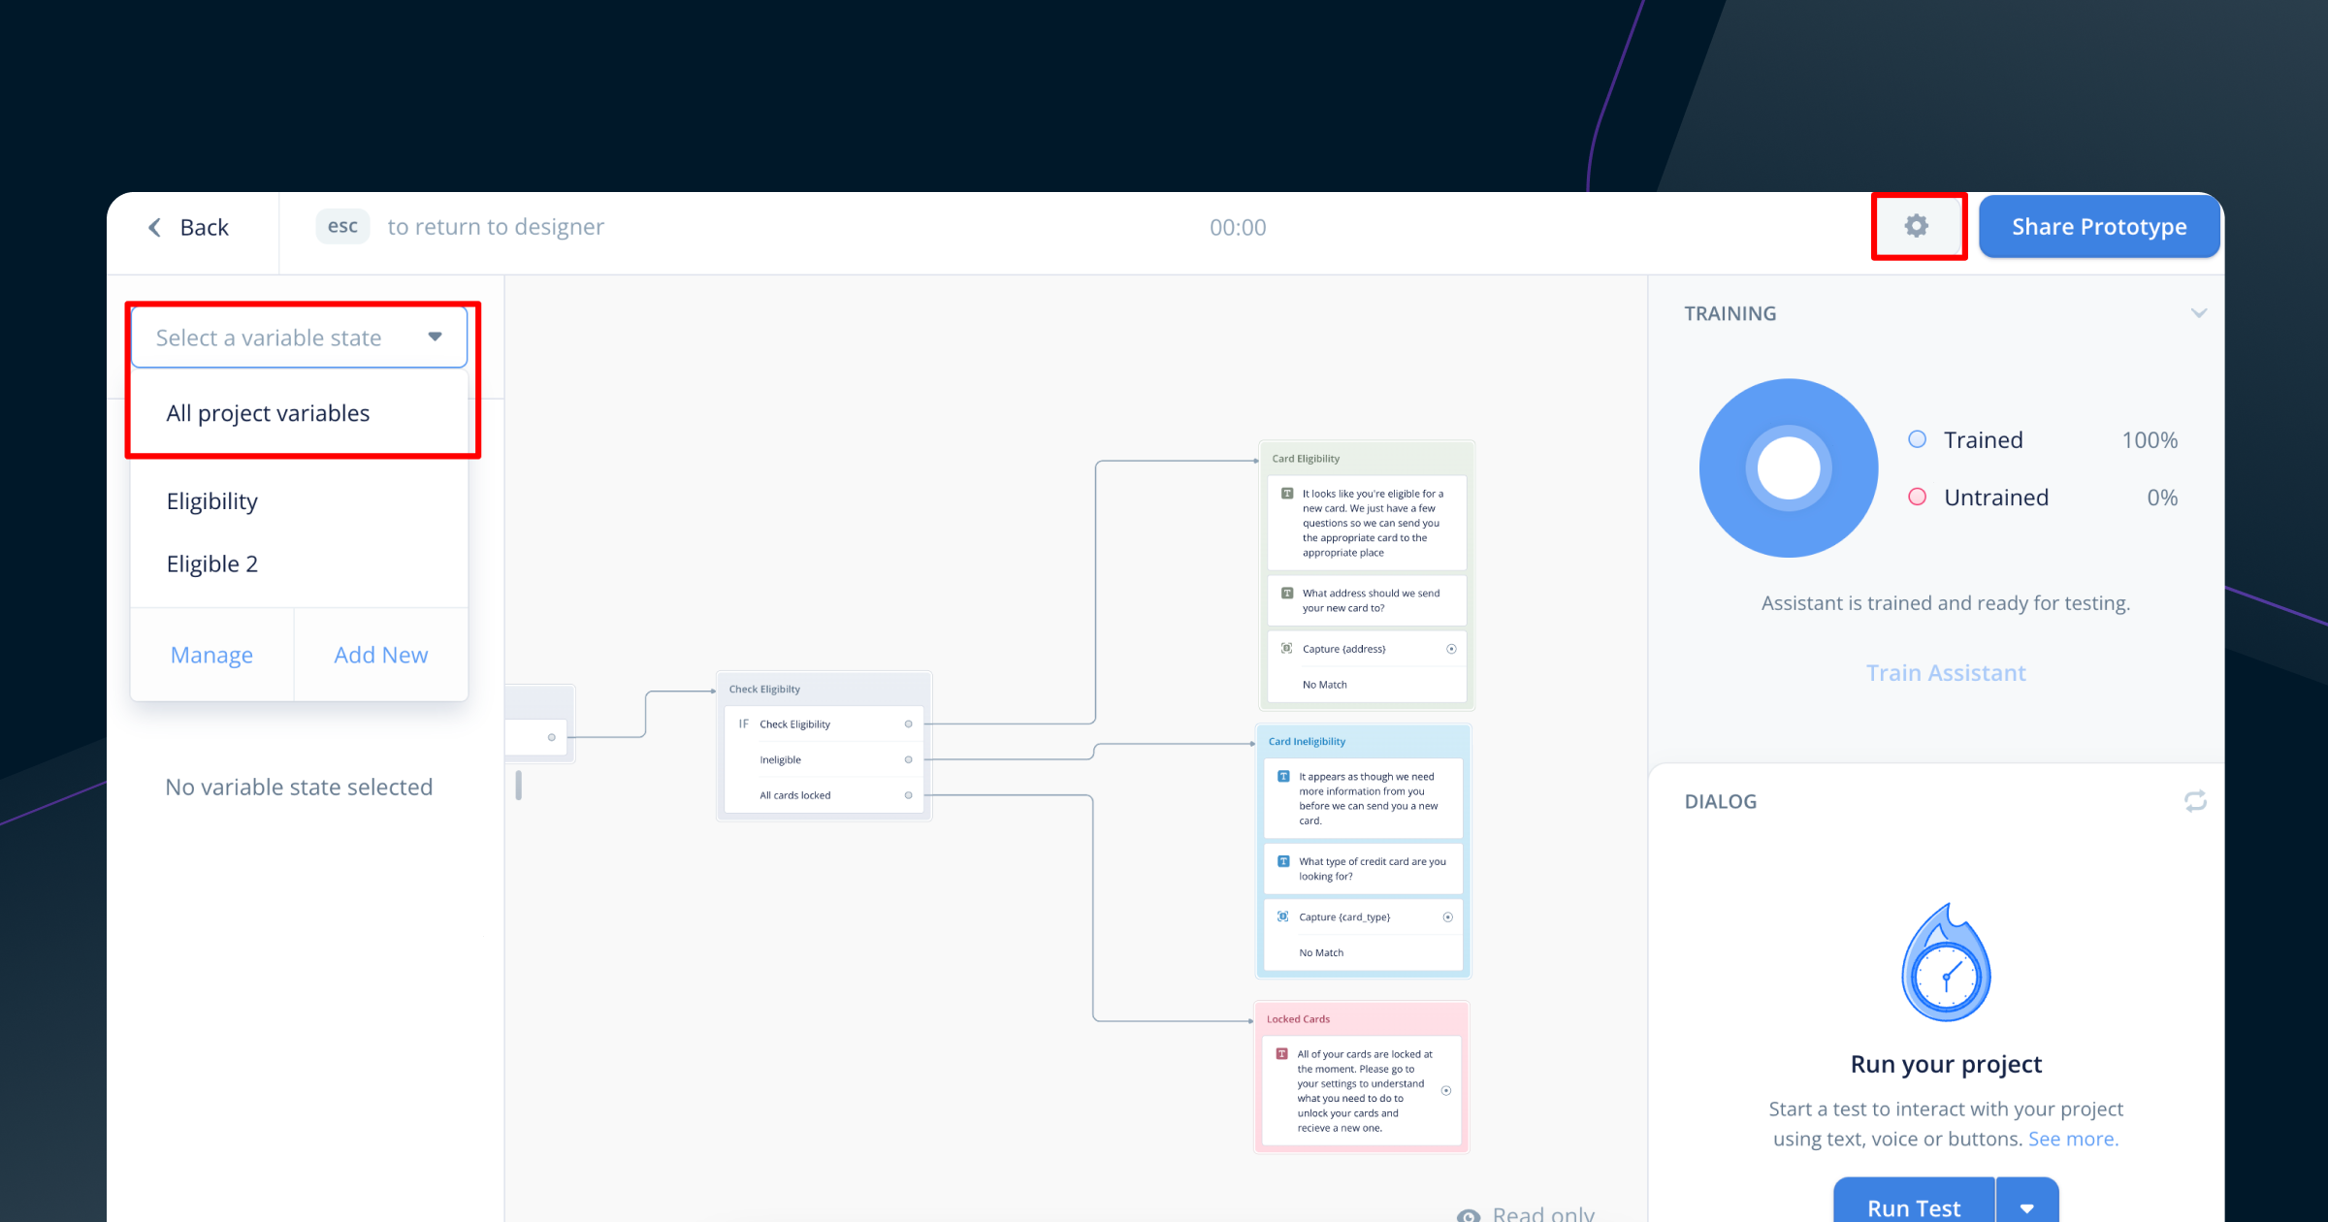Viewport: 2328px width, 1222px height.
Task: Click the IF icon in Check Eligibility
Action: (x=743, y=724)
